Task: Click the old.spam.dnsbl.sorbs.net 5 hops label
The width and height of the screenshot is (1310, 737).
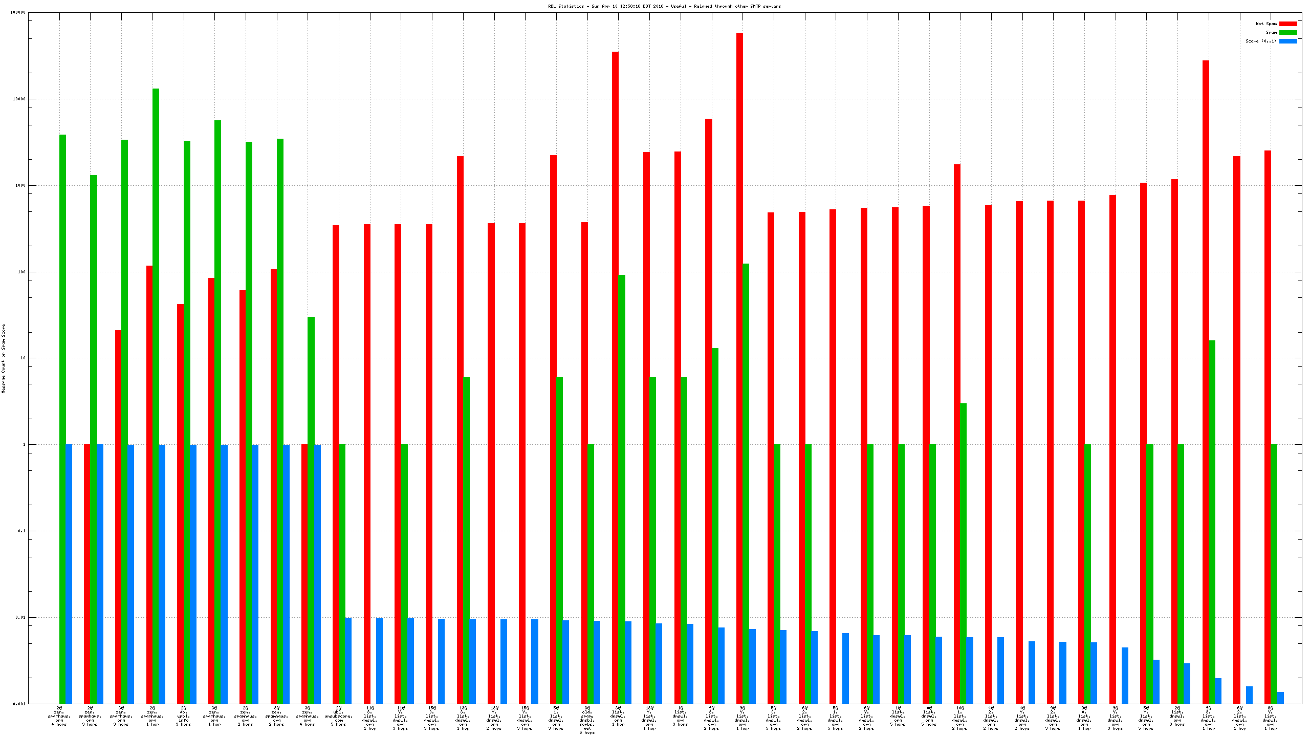Action: [587, 720]
